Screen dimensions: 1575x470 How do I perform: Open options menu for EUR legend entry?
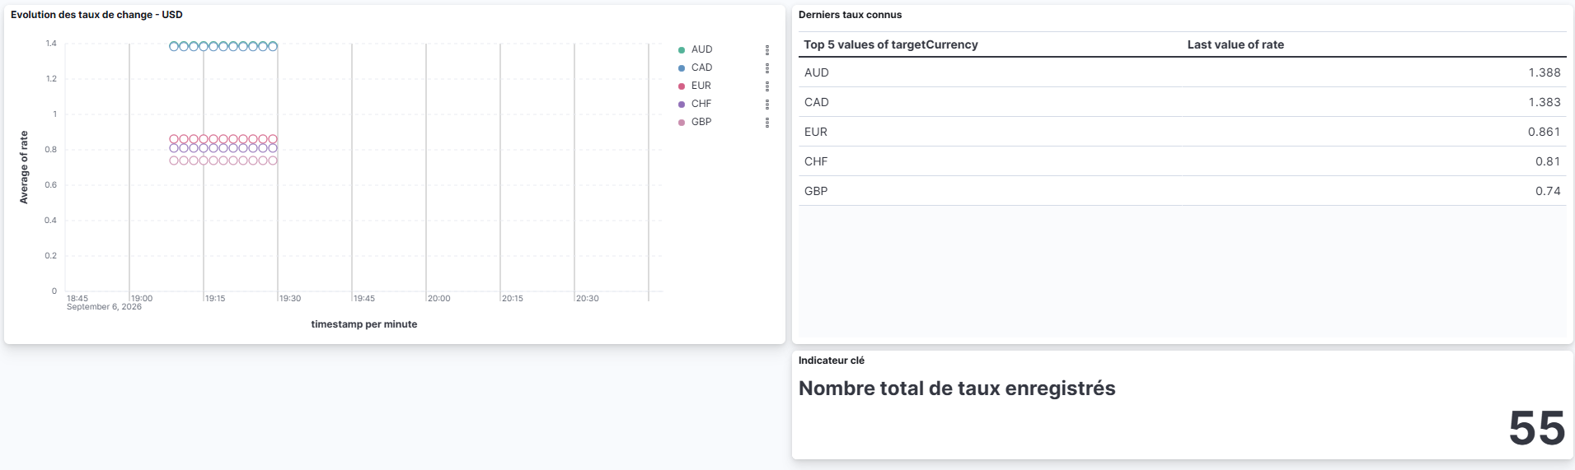point(767,86)
